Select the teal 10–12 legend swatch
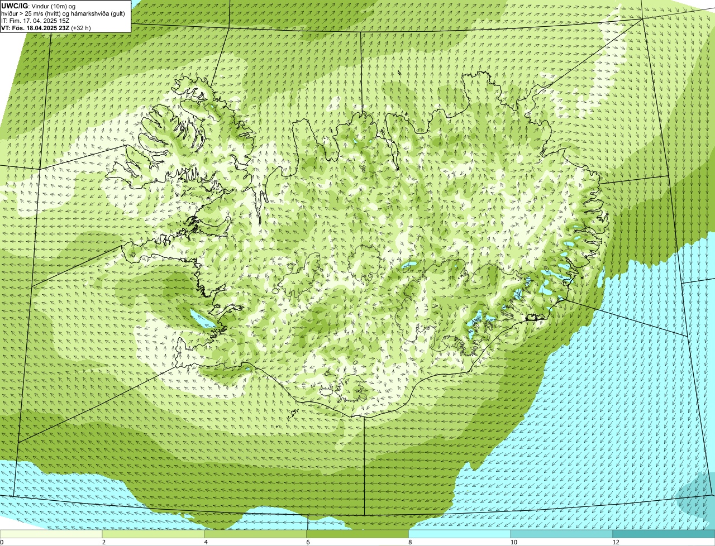The height and width of the screenshot is (546, 715). click(x=562, y=534)
